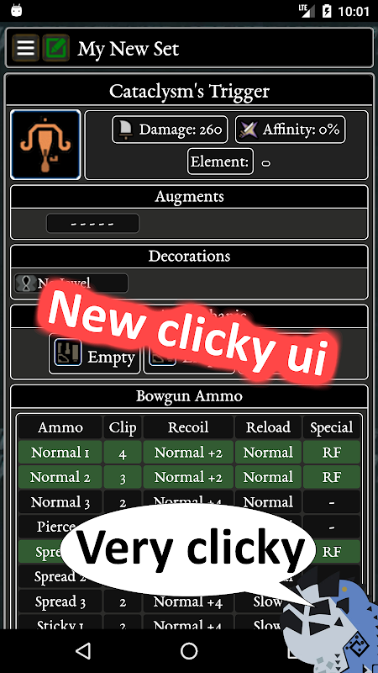
Task: Tap the Android home circle icon
Action: (x=189, y=650)
